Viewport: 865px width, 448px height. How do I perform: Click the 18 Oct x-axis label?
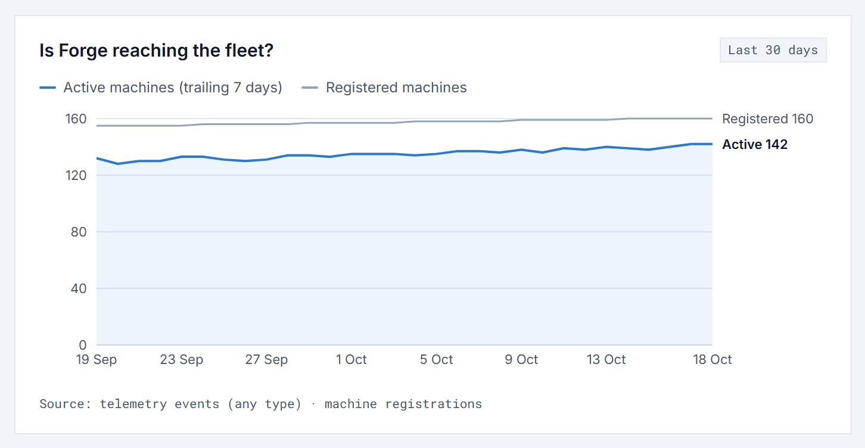pyautogui.click(x=712, y=360)
